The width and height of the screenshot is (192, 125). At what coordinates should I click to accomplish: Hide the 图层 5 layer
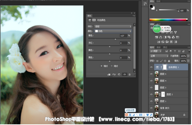[151, 74]
